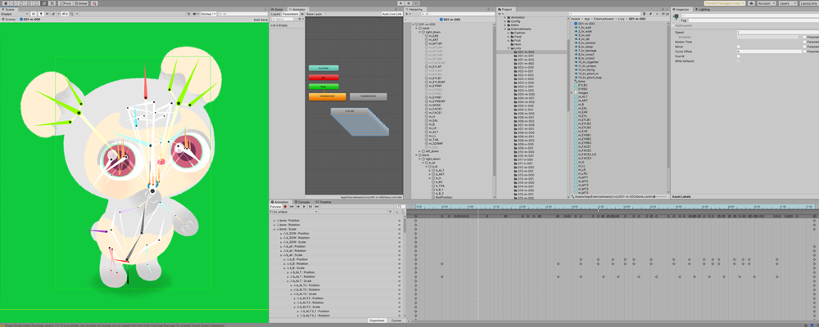Select m_NOSE in Hierarchy

[433, 105]
